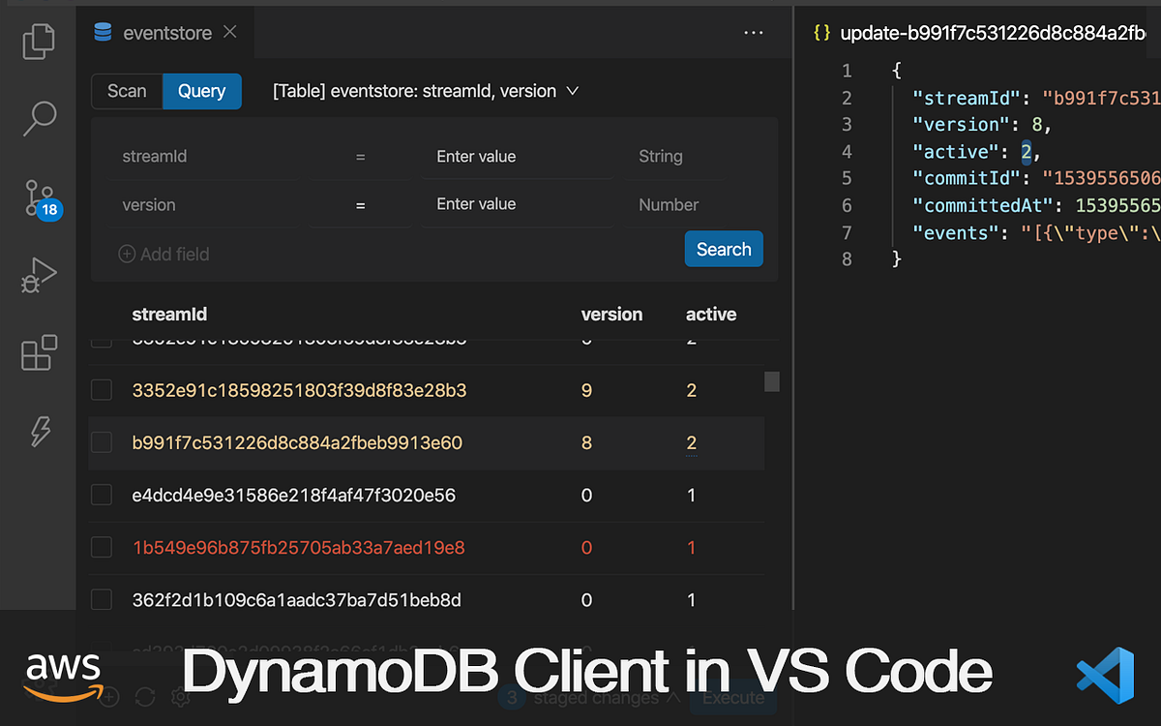The height and width of the screenshot is (726, 1161).
Task: Sort by the version column header
Action: (x=611, y=314)
